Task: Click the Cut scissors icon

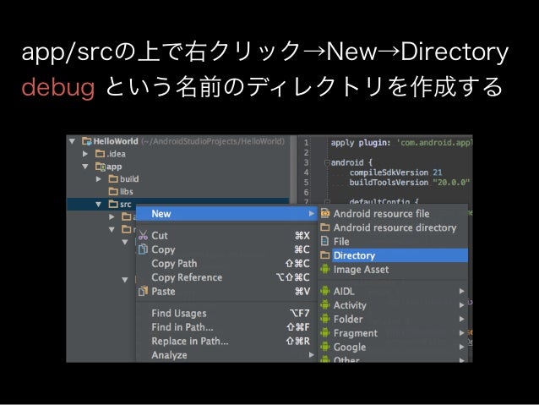Action: (x=143, y=235)
